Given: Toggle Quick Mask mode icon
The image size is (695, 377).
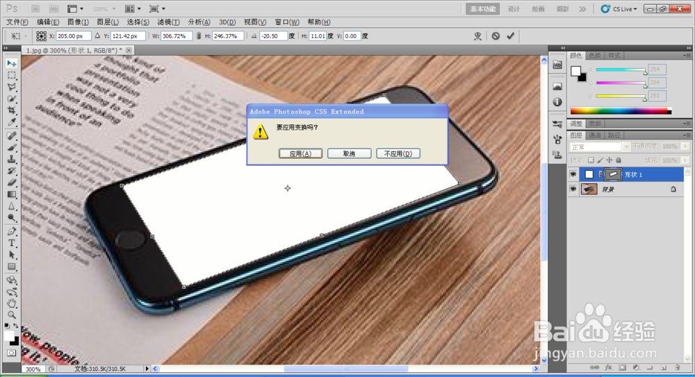Looking at the screenshot, I should click(12, 353).
